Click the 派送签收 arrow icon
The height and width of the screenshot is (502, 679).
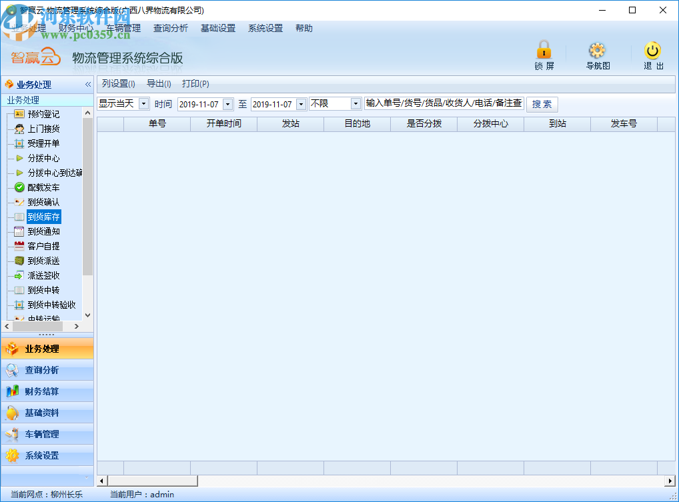(x=19, y=275)
